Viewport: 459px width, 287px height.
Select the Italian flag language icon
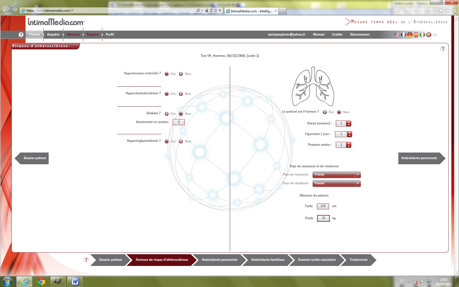422,35
